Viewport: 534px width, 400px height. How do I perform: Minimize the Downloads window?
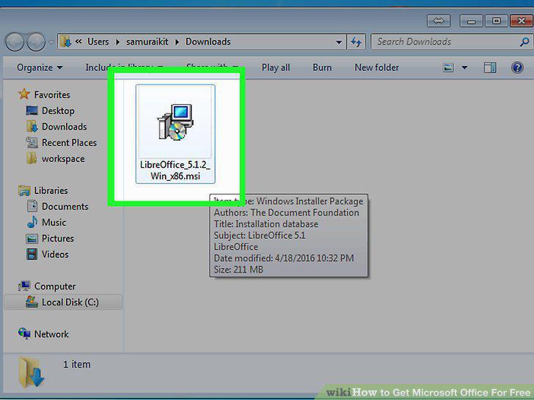click(x=472, y=21)
